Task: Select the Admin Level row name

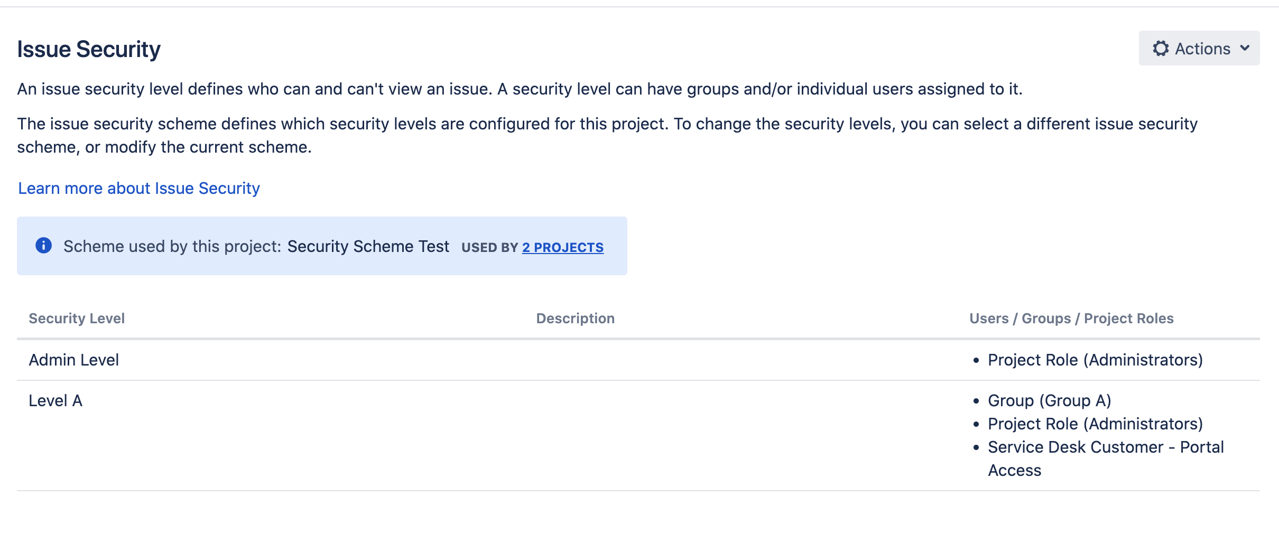Action: pos(74,360)
